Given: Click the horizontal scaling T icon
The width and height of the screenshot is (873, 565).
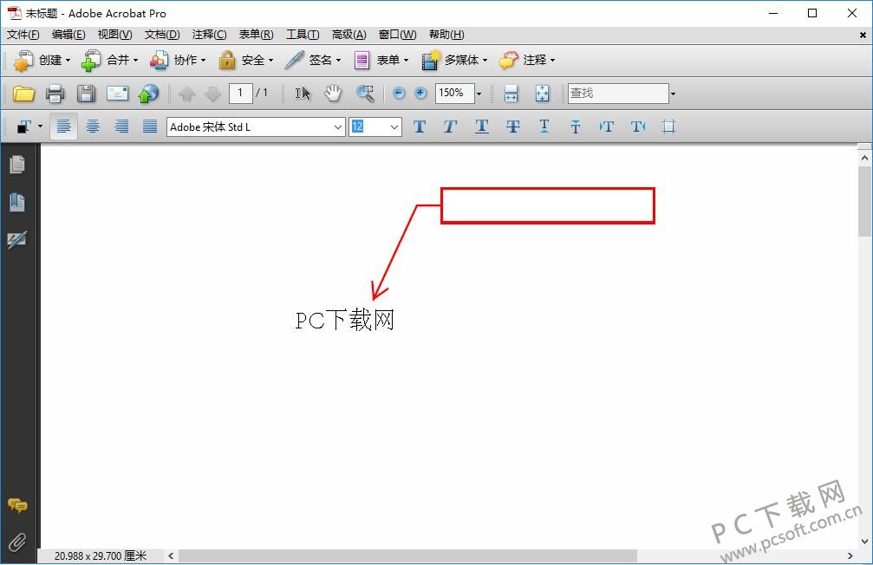Looking at the screenshot, I should pos(638,127).
